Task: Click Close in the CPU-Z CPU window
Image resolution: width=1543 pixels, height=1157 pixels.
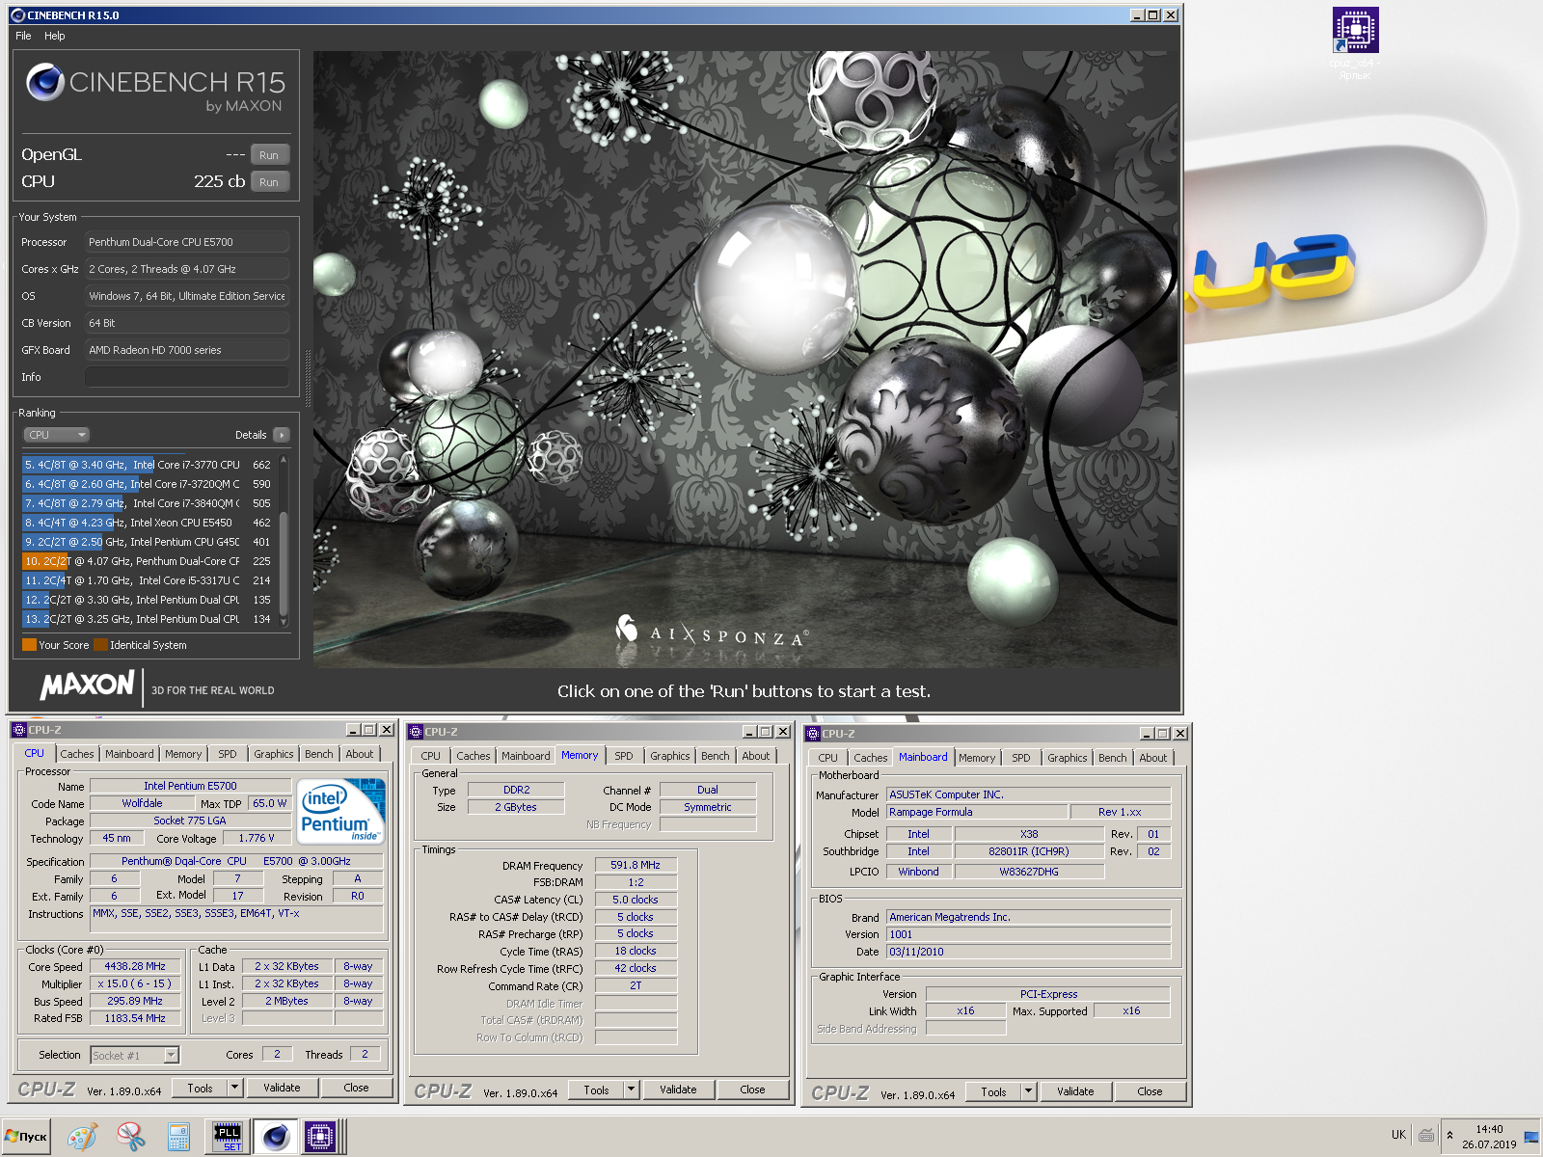Action: point(356,1088)
